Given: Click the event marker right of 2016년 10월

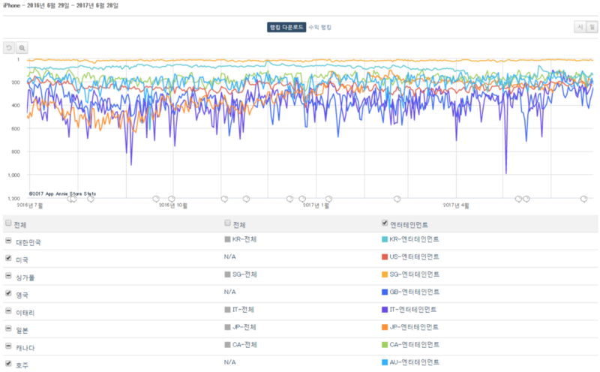Looking at the screenshot, I should (x=224, y=199).
